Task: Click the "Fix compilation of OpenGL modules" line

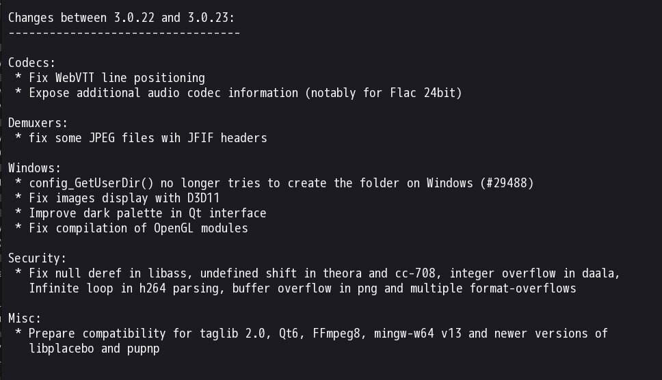Action: pos(137,228)
